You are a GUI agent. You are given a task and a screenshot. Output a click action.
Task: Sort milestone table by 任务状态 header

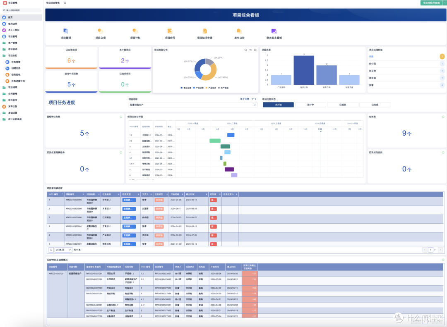pos(161,194)
